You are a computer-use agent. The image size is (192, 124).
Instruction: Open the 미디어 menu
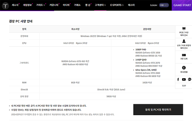click(x=66, y=5)
